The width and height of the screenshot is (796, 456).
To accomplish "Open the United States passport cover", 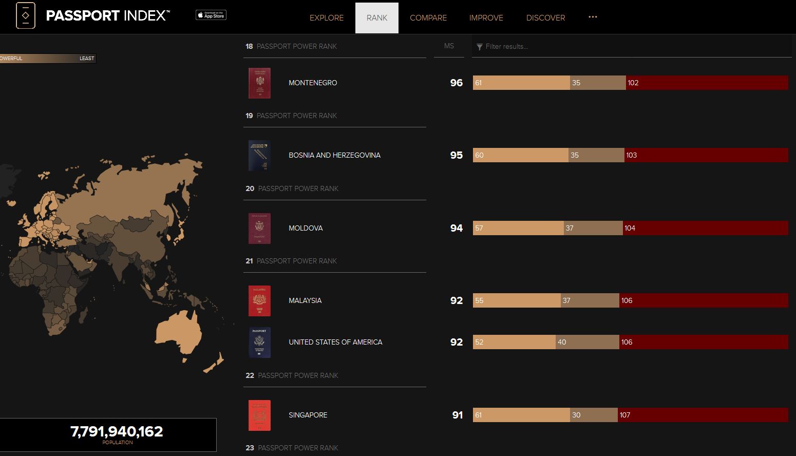I will (259, 343).
